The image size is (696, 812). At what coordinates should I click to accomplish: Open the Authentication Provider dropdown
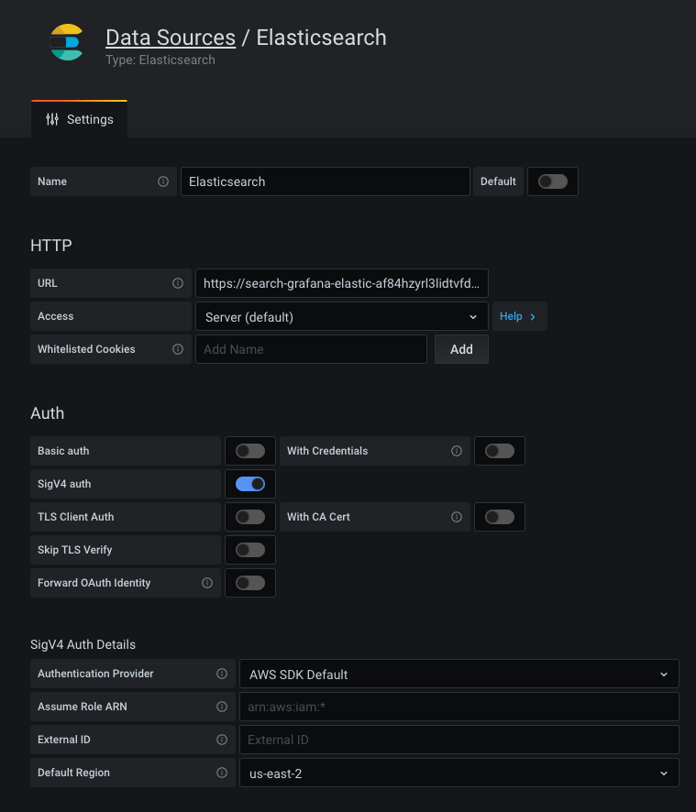click(x=458, y=674)
